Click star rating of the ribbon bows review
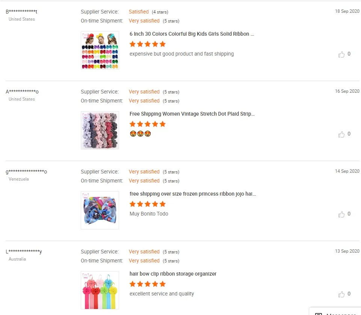This screenshot has height=315, width=361. [x=147, y=44]
